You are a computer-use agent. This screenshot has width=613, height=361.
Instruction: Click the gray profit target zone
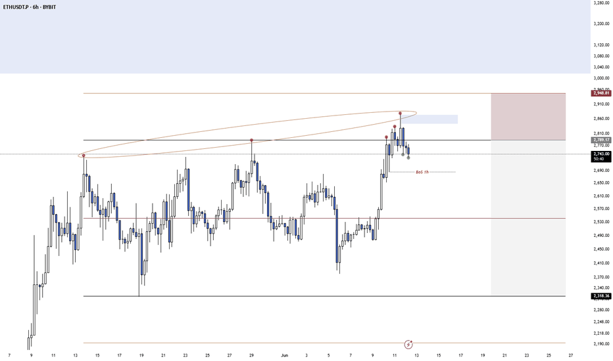(x=528, y=217)
